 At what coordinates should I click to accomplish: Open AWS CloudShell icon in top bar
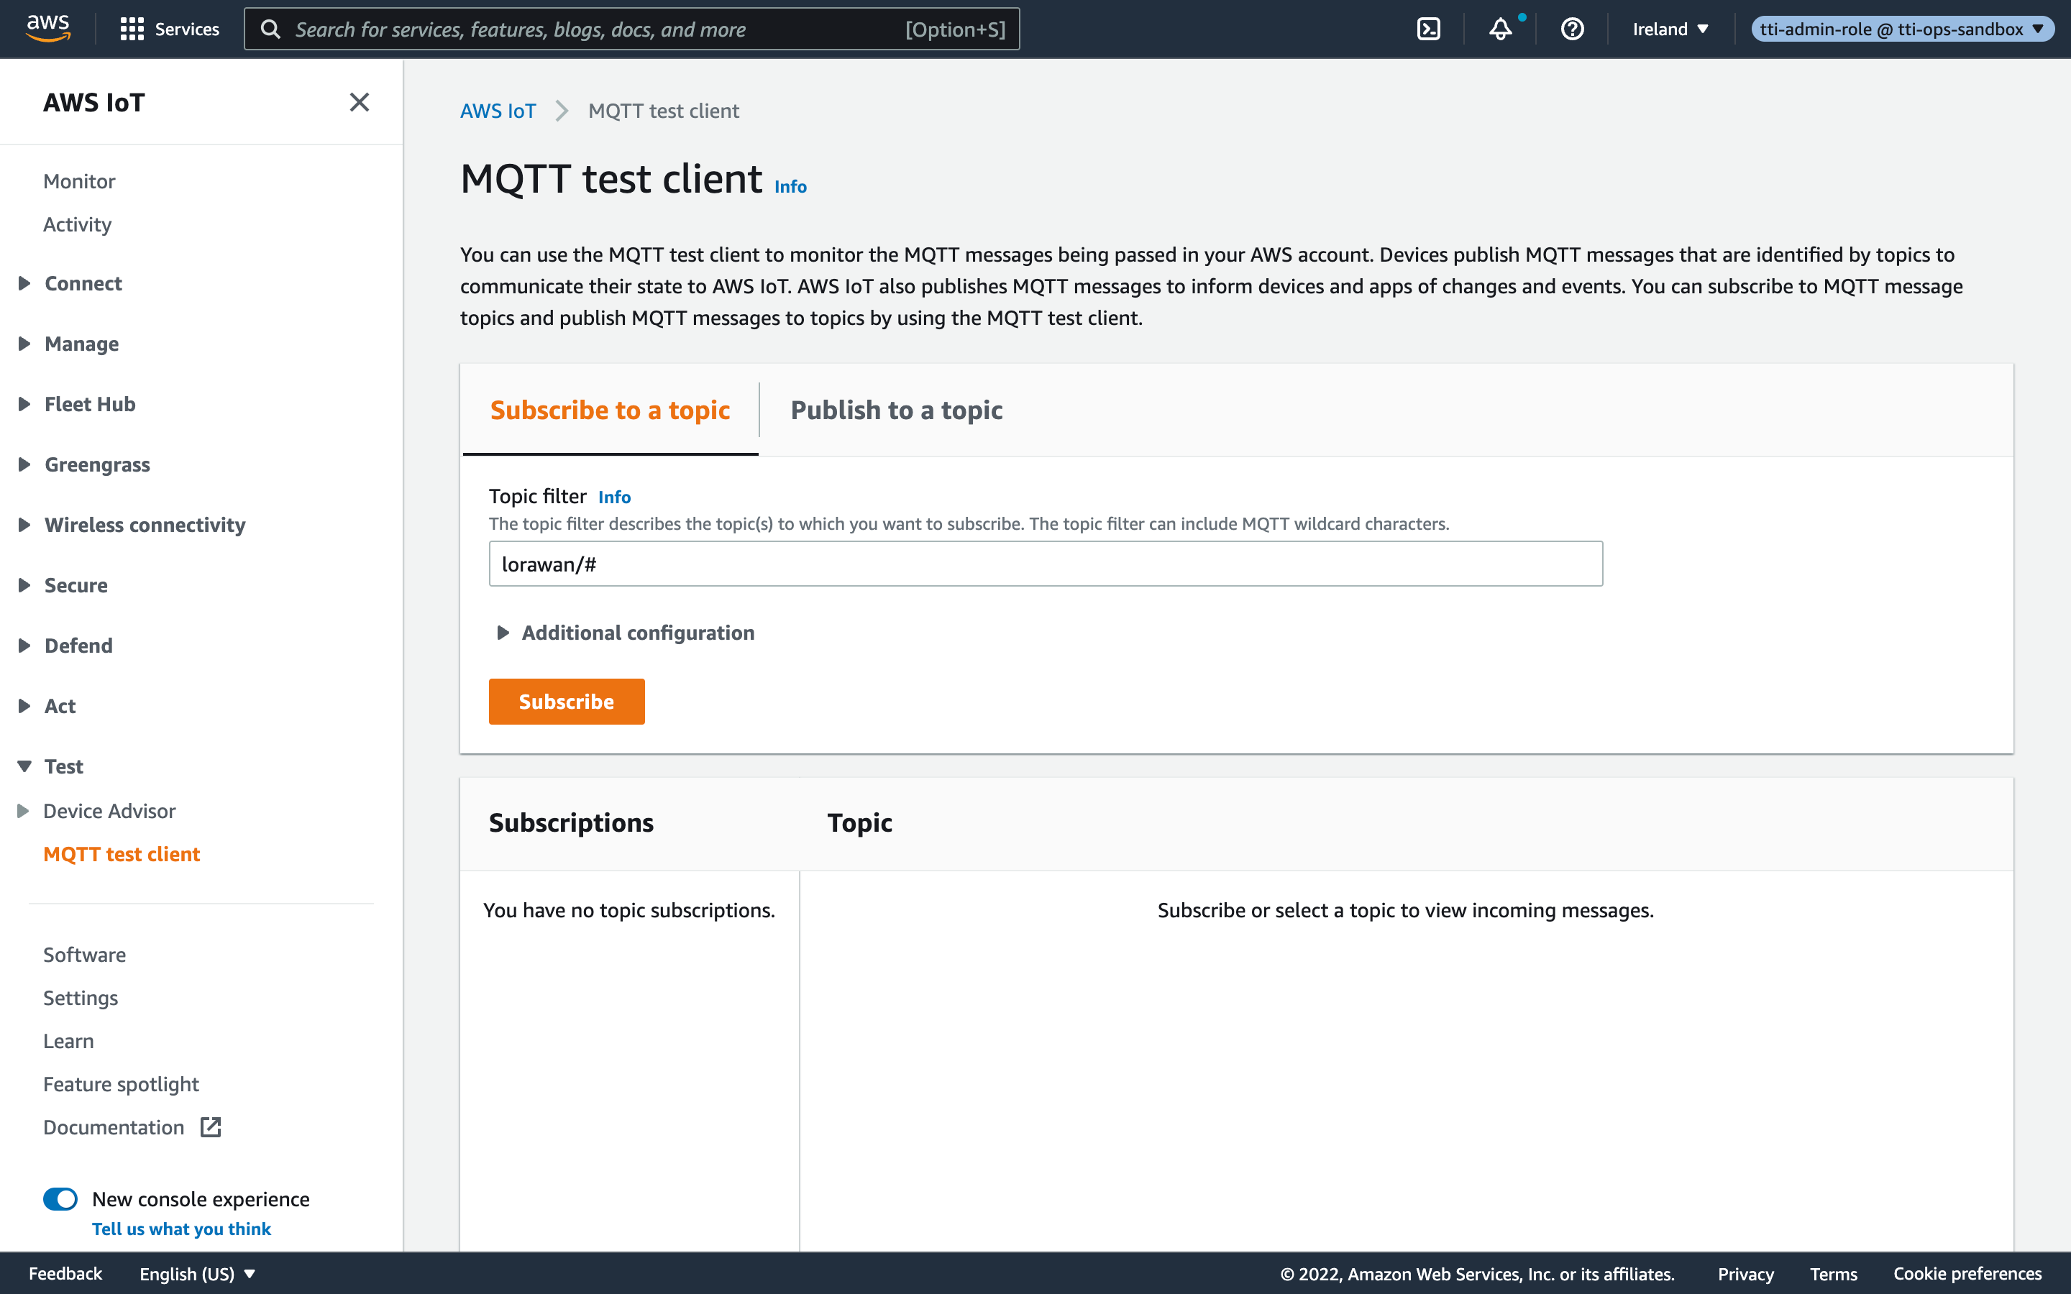[x=1428, y=29]
